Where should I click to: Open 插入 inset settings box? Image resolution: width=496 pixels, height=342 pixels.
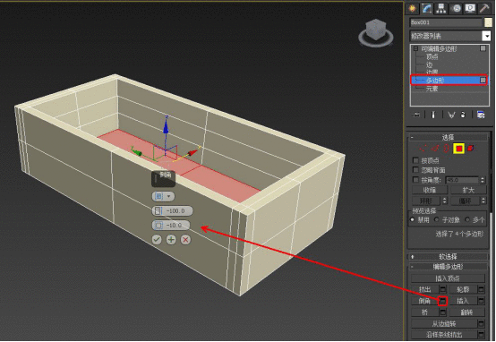point(481,301)
